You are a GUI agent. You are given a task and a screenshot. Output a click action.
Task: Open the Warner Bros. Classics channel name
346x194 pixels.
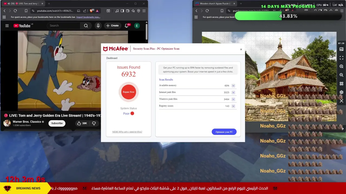27,122
